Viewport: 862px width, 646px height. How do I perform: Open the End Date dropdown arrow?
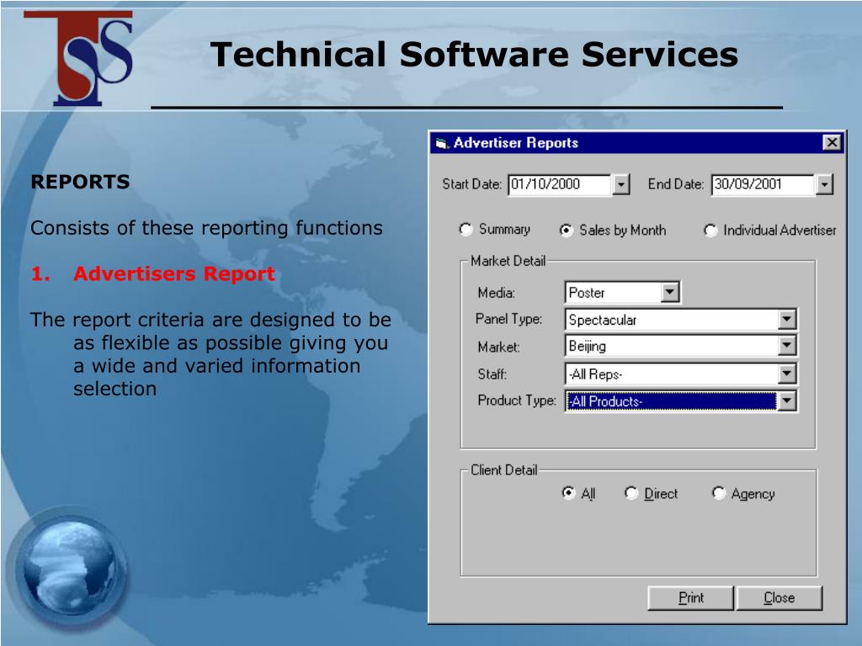tap(824, 184)
